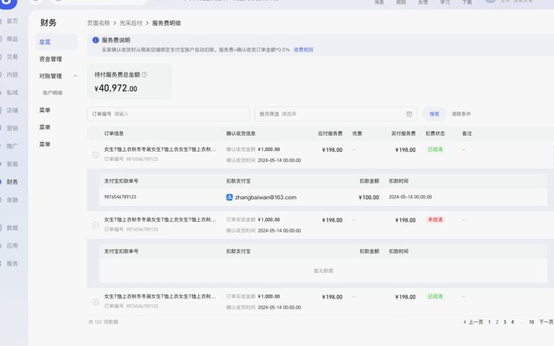Image resolution: width=554 pixels, height=346 pixels.
Task: Open 私域 in the left sidebar
Action: pos(12,93)
